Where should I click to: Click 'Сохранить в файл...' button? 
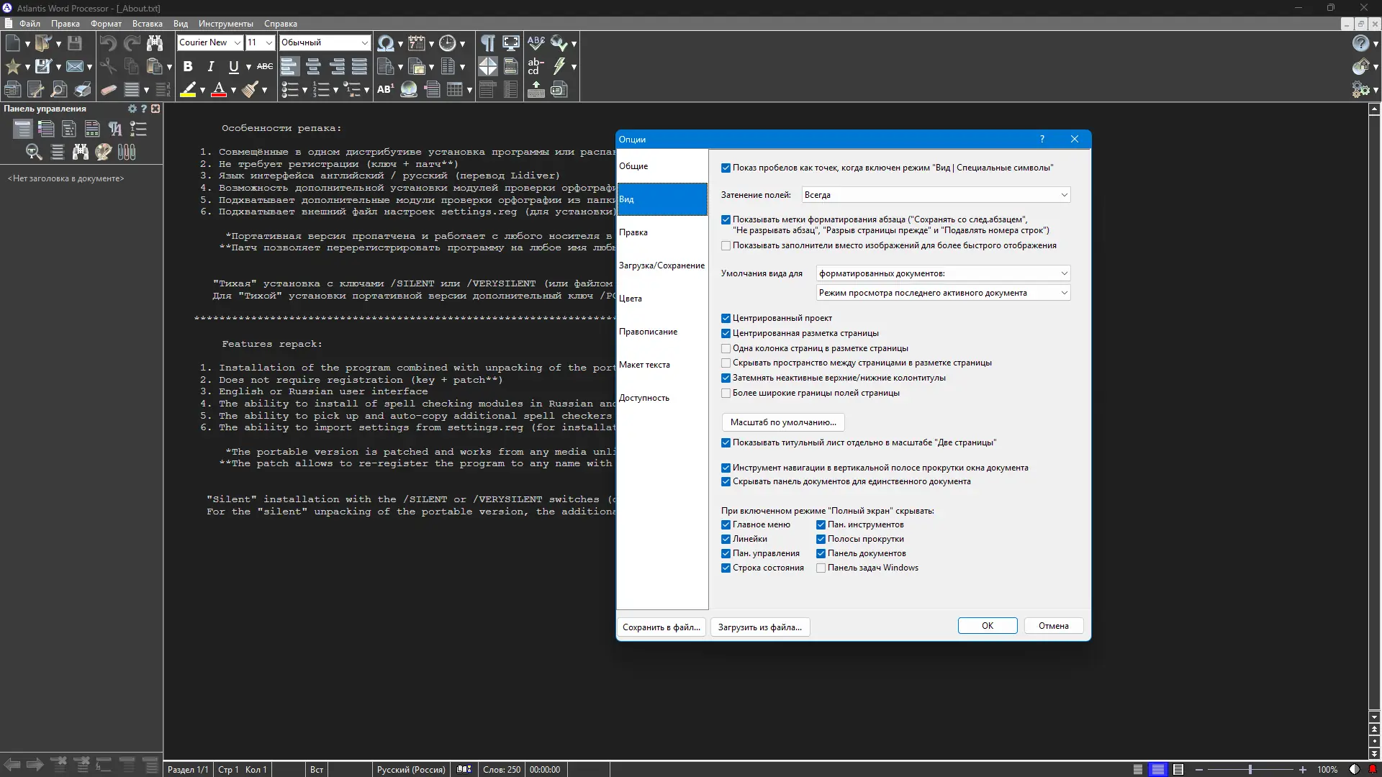(661, 627)
